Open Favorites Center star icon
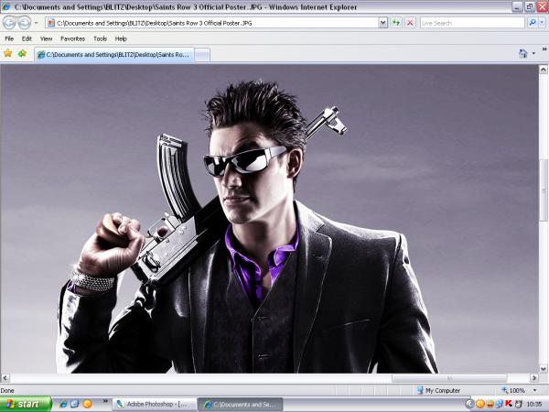The height and width of the screenshot is (412, 549). 8,53
